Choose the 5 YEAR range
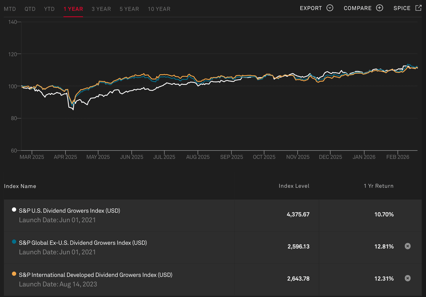 (x=129, y=9)
